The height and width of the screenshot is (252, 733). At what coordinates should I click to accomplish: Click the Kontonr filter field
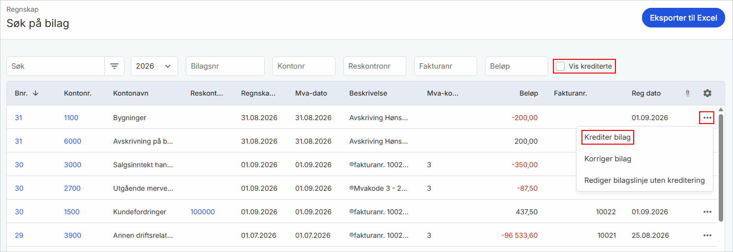tap(304, 66)
